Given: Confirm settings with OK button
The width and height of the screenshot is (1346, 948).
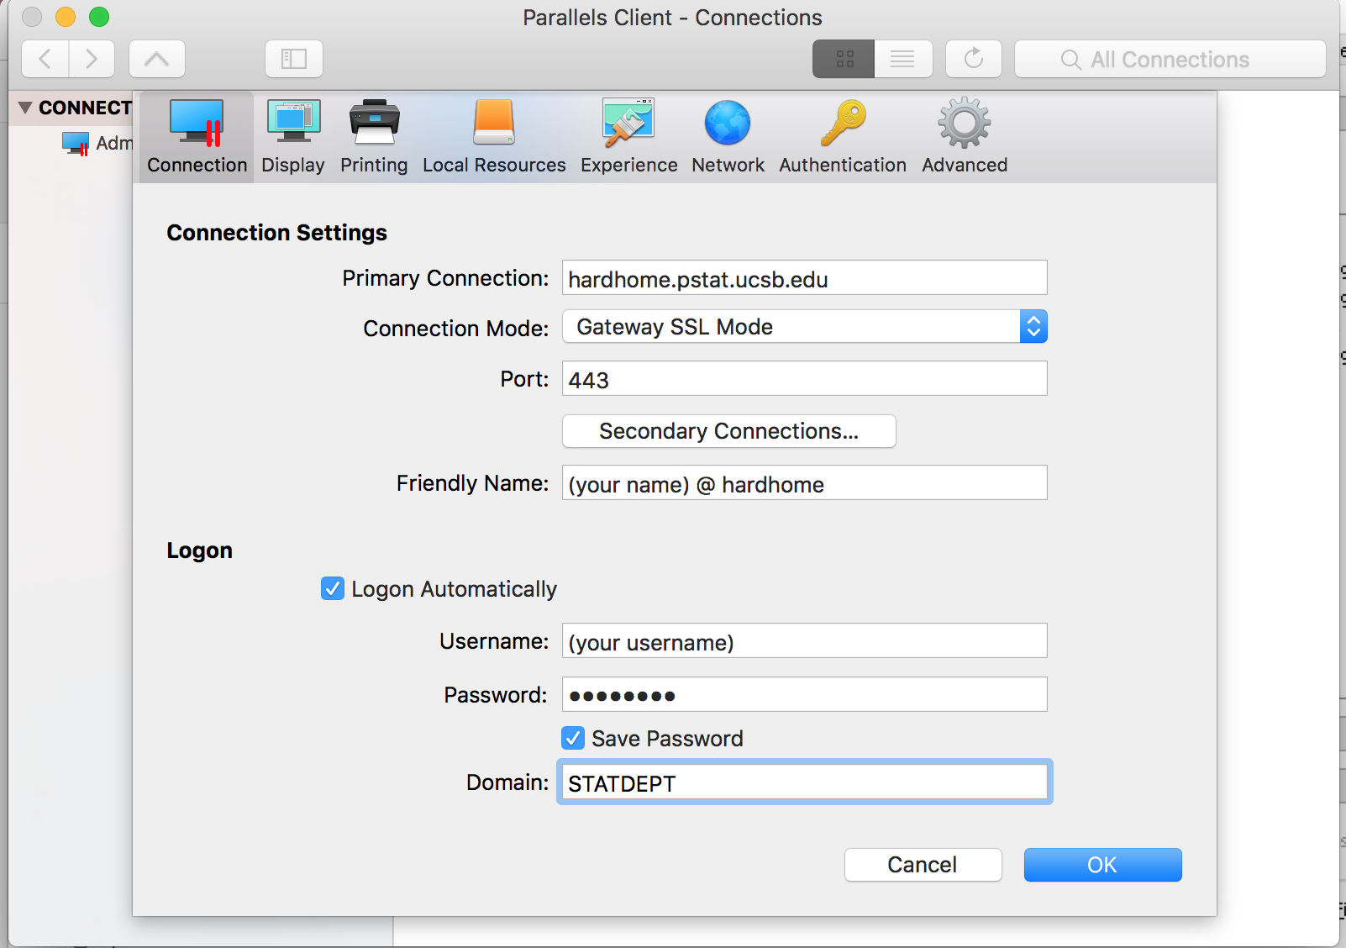Looking at the screenshot, I should 1102,865.
